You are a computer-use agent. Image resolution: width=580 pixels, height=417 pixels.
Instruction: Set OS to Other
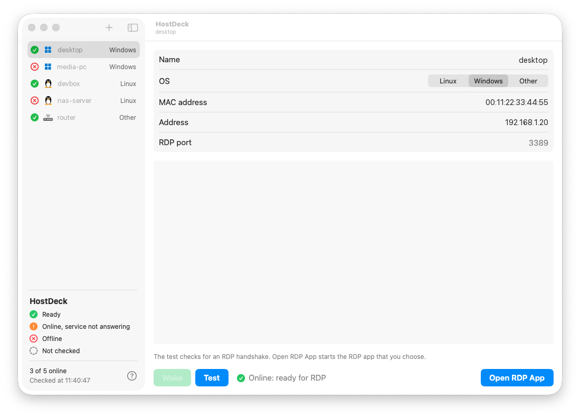[528, 81]
